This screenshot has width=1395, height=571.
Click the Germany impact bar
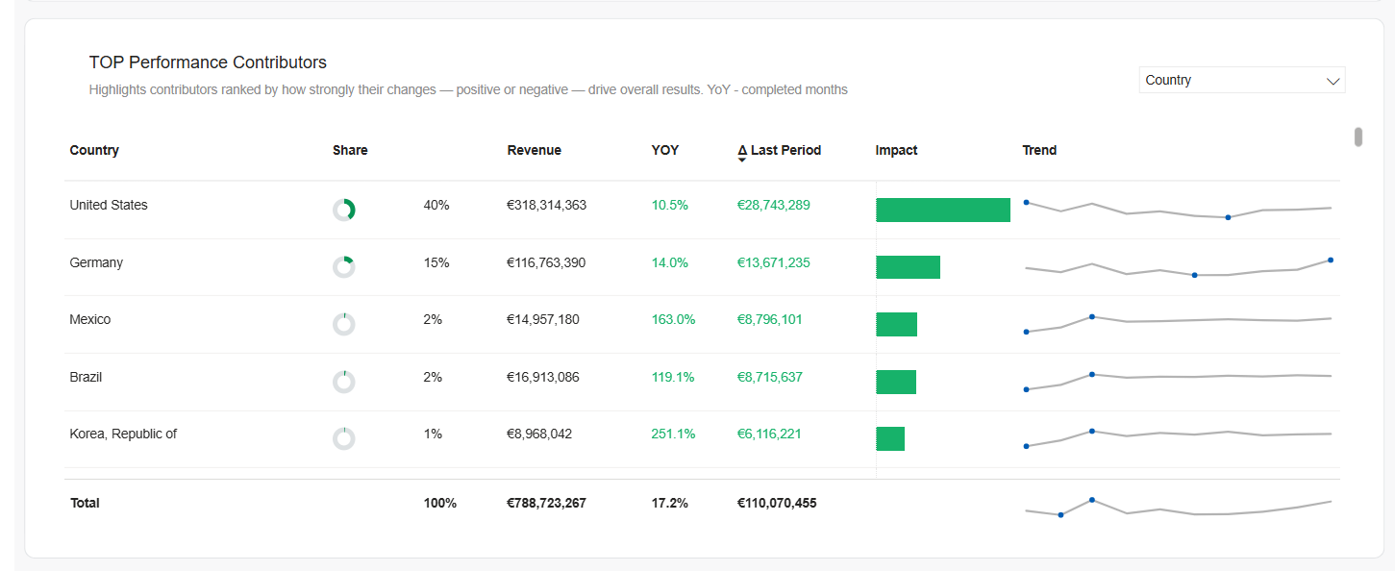[908, 267]
